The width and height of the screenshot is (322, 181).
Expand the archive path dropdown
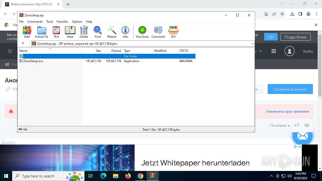[252, 44]
